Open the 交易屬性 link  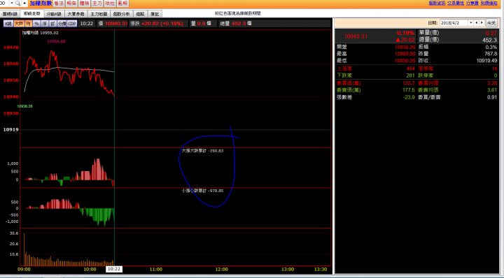[x=456, y=3]
